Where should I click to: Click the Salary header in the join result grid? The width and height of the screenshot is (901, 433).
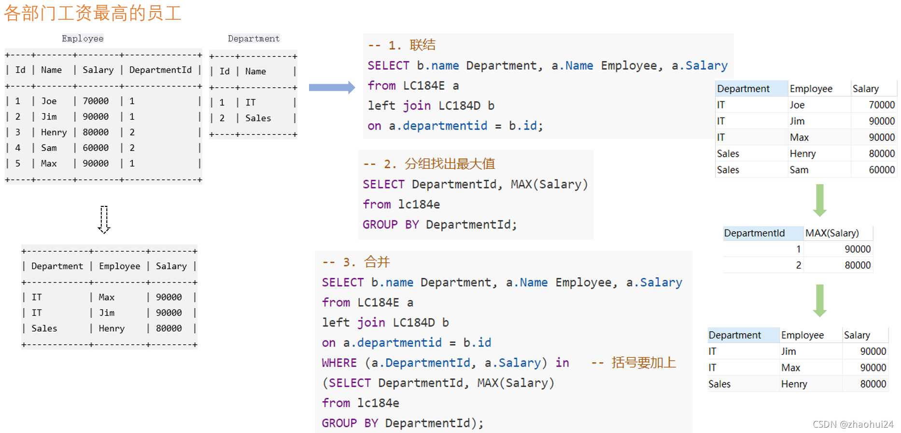click(873, 89)
